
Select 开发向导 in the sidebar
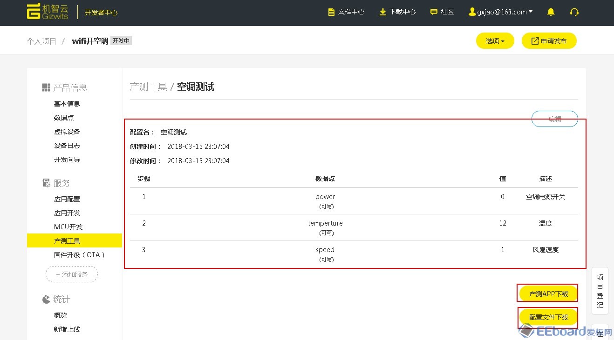(x=67, y=160)
